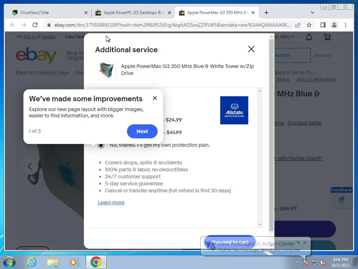Show previous product image arrow
This screenshot has height=269, width=358.
pyautogui.click(x=30, y=166)
